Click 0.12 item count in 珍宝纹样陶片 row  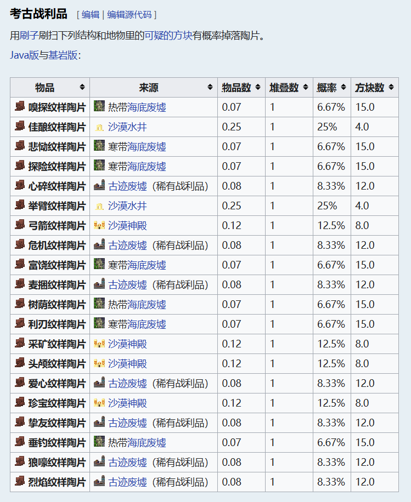tap(232, 403)
